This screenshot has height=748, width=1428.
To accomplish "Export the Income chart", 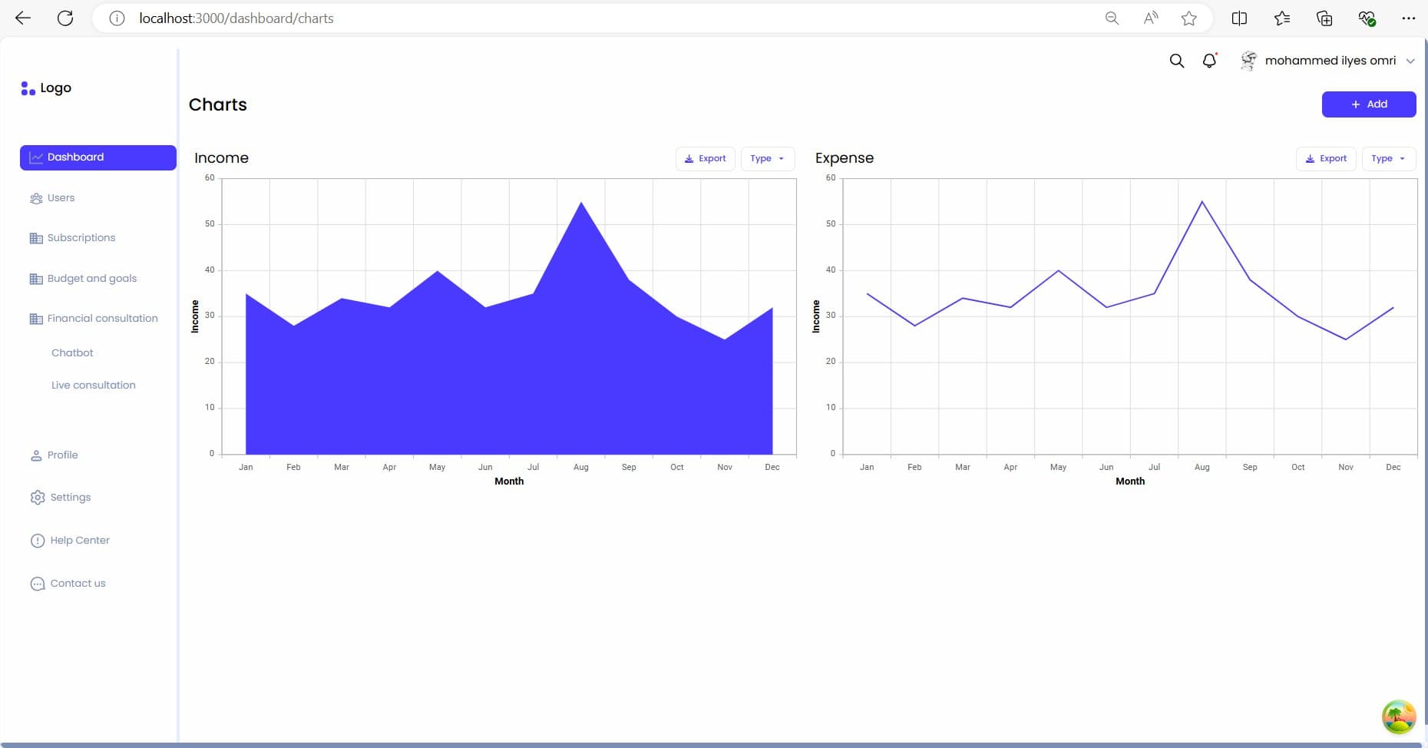I will (705, 159).
